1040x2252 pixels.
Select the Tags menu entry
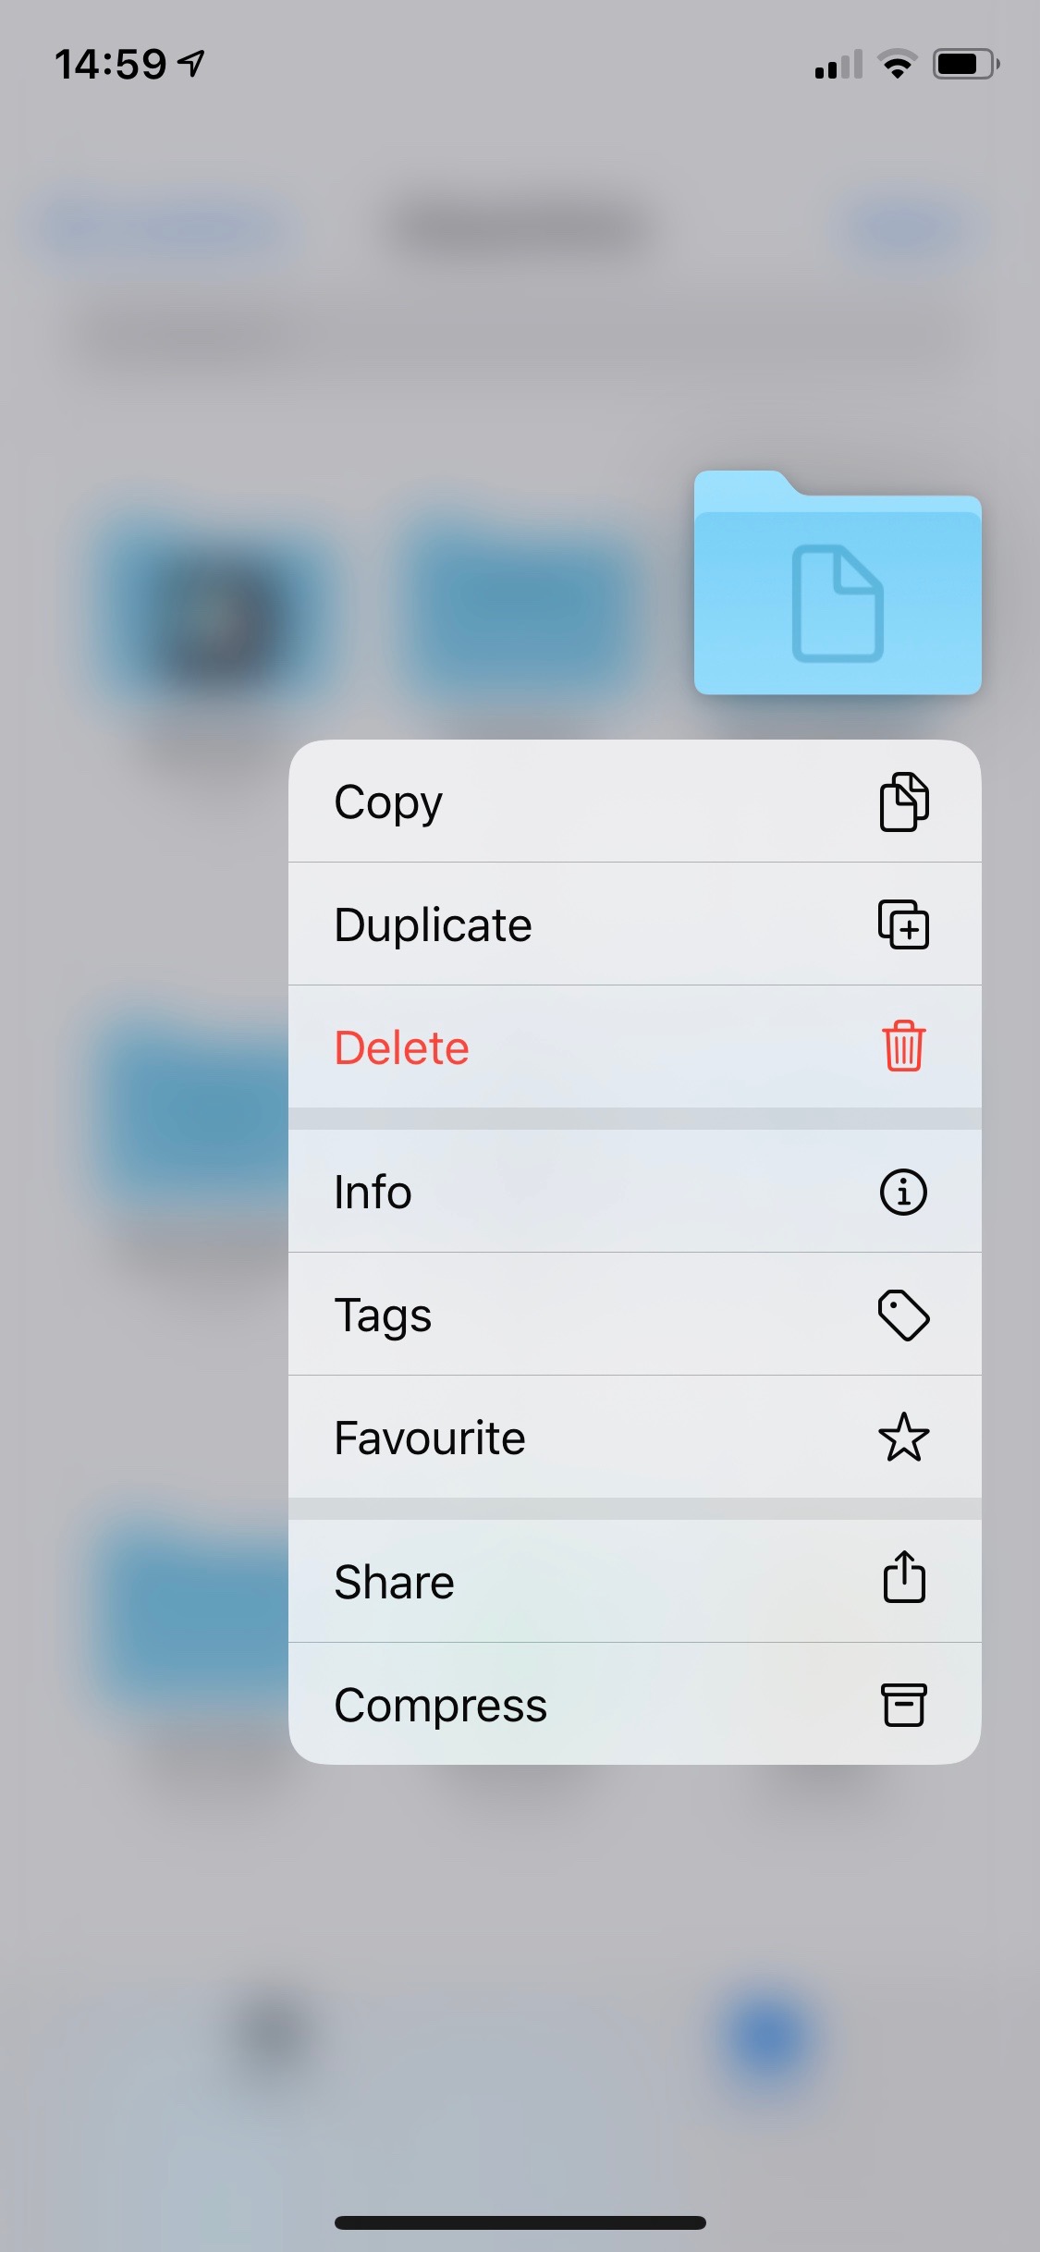click(635, 1315)
